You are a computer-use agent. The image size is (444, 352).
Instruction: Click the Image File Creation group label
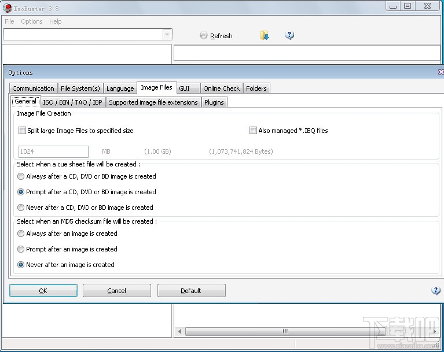point(44,113)
